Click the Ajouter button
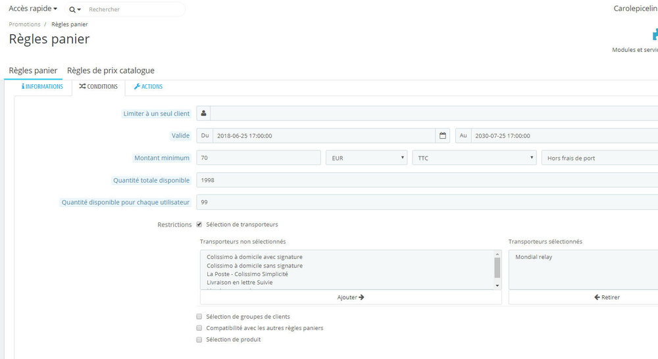 coord(351,297)
